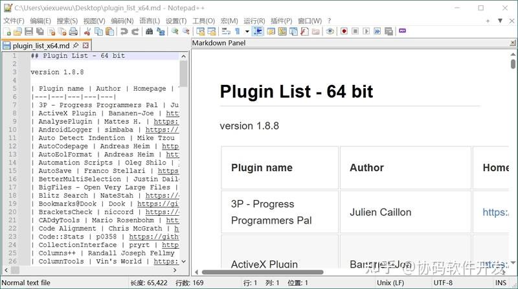Close the Markdown Panel with its X
Viewport: 518px width, 289px height.
click(x=513, y=43)
